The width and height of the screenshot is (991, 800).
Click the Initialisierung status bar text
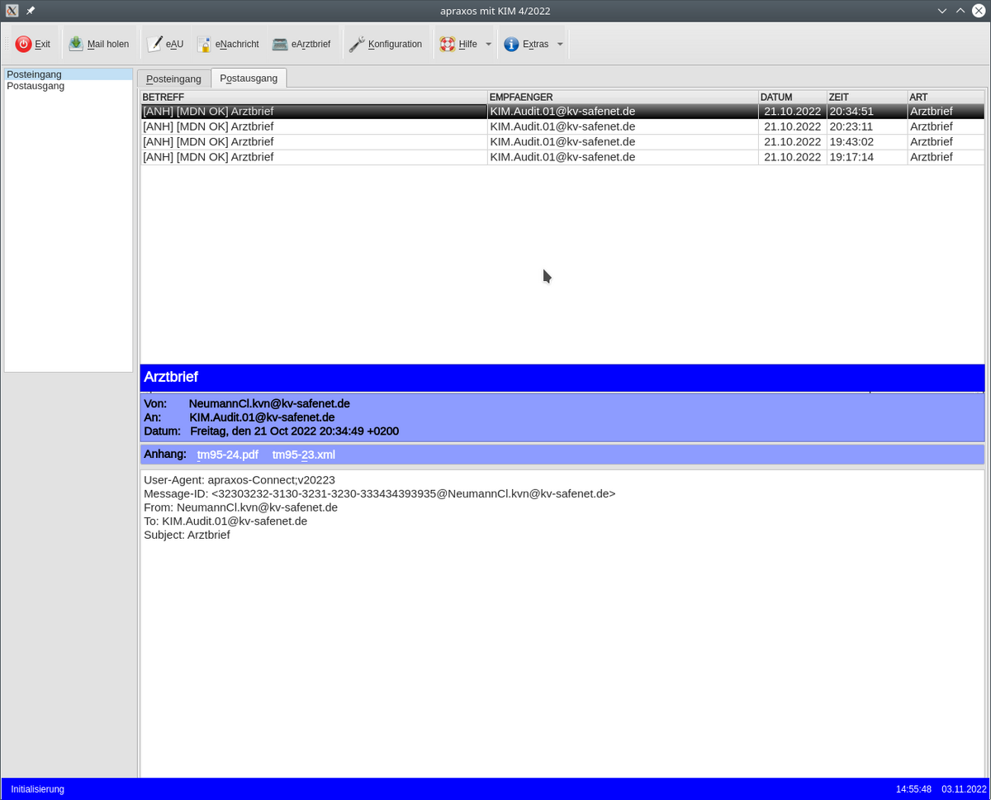coord(37,789)
